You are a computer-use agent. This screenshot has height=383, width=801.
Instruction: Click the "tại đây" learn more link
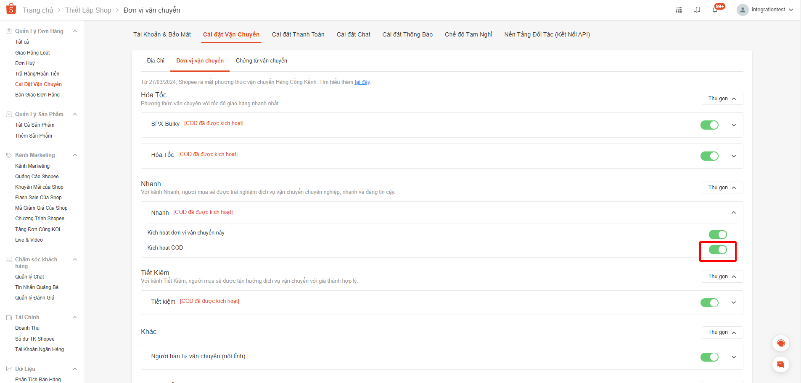click(x=362, y=82)
